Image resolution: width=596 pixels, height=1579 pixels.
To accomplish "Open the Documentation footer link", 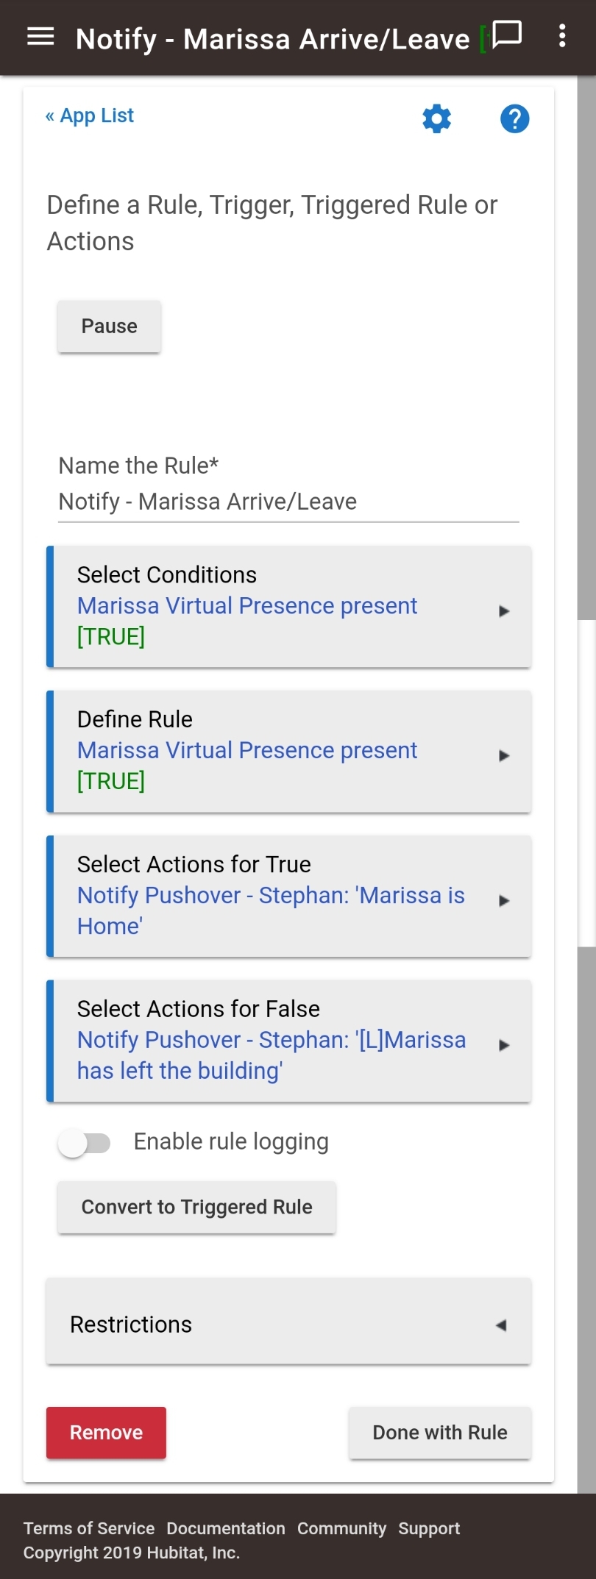I will coord(226,1528).
